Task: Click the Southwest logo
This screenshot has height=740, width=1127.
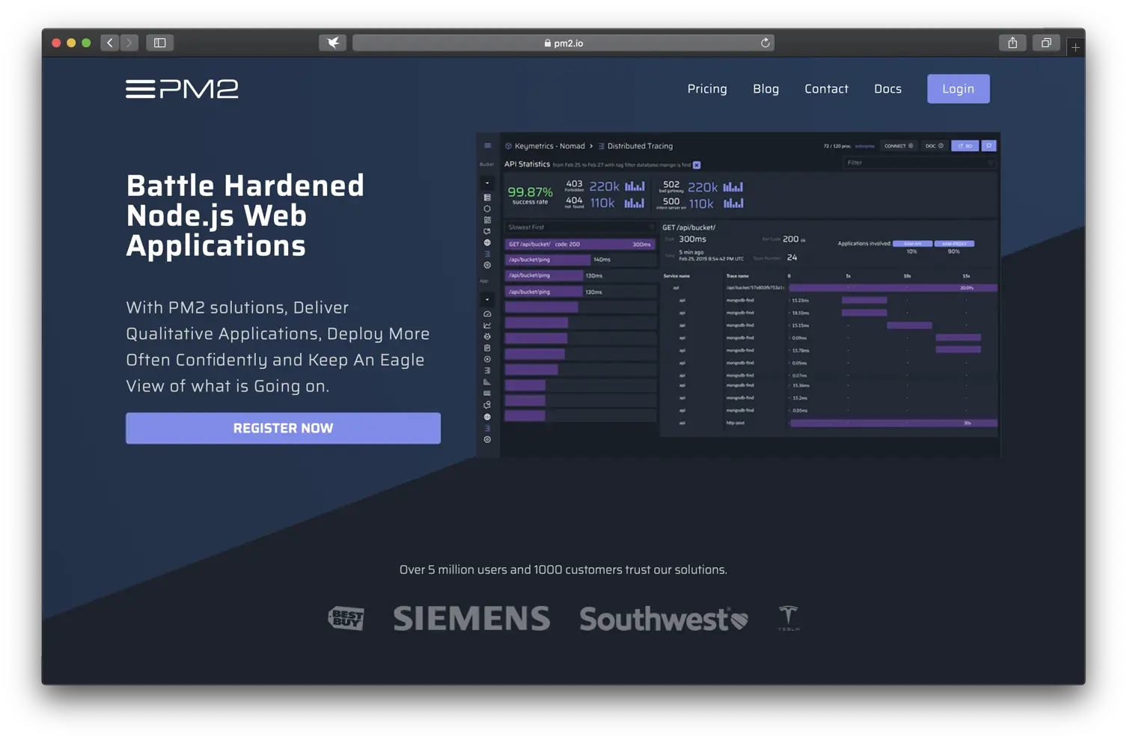Action: [x=663, y=619]
